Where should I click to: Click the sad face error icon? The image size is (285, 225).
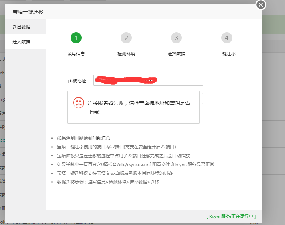[79, 103]
